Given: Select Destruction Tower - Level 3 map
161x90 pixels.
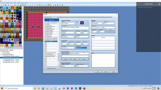Looking at the screenshot, I should pos(12,59).
